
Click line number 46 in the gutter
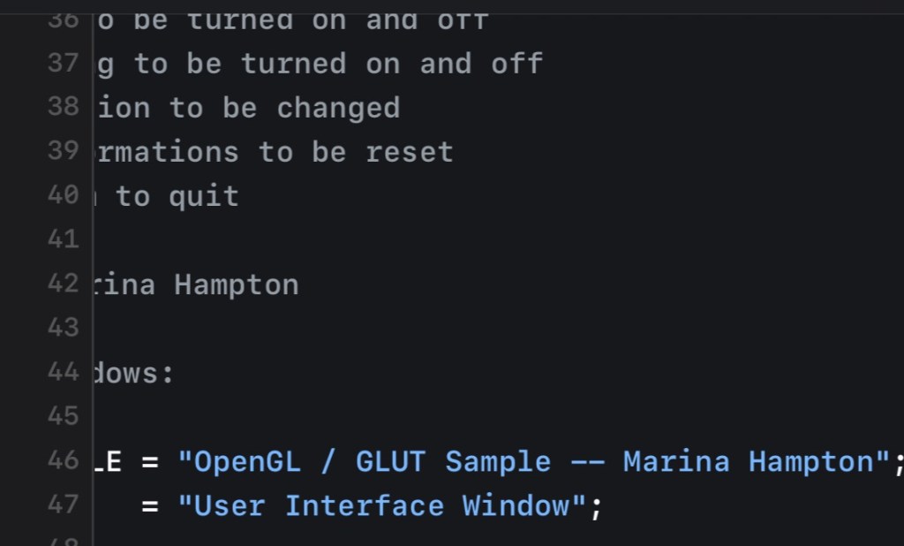coord(63,461)
